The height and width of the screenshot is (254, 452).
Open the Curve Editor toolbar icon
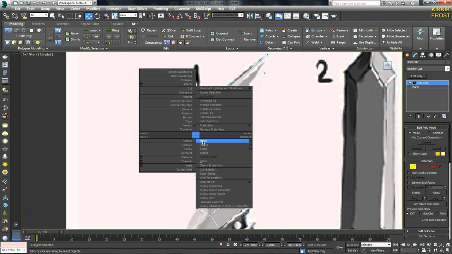pyautogui.click(x=288, y=16)
